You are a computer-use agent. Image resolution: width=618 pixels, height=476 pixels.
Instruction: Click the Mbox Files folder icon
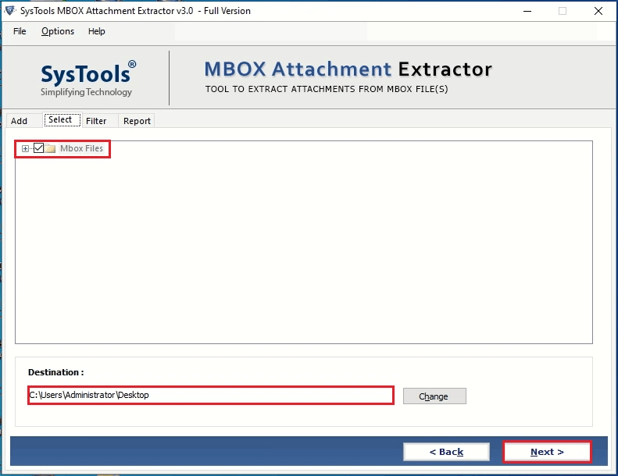[50, 148]
